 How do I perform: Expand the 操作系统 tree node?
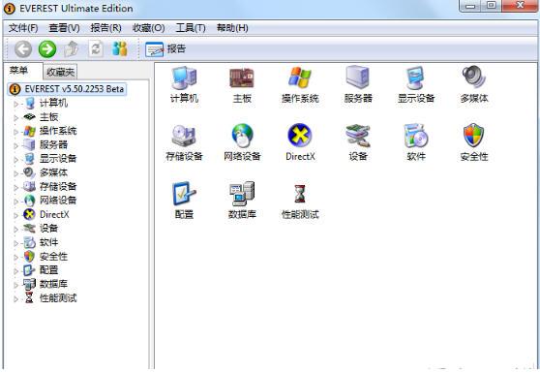tap(15, 132)
